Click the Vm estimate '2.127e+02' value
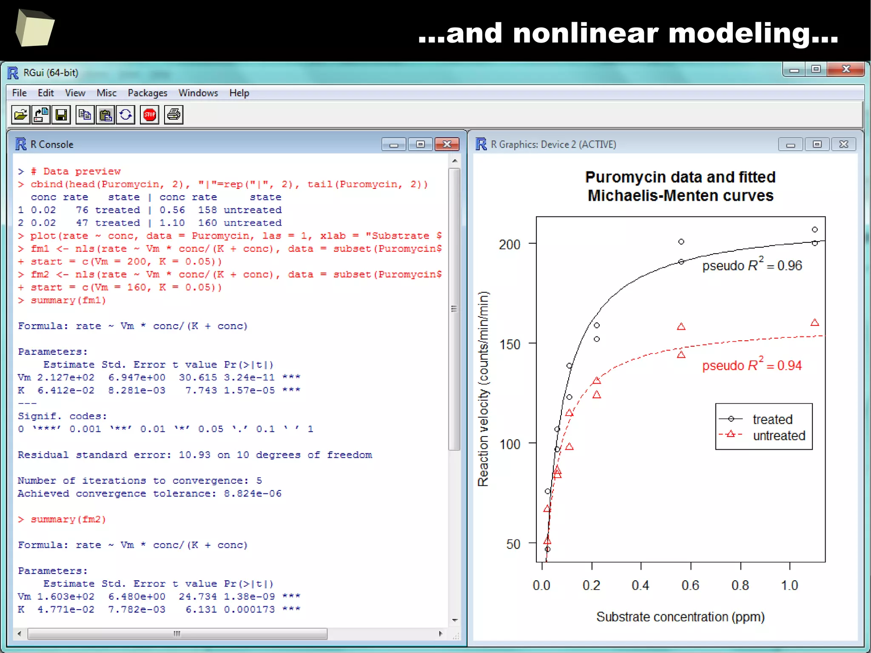Viewport: 871px width, 653px height. coord(66,377)
